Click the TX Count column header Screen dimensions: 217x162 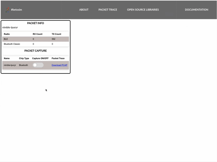[56, 34]
